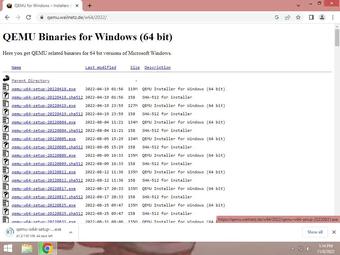340x255 pixels.
Task: Reload the QEMU binaries page
Action: click(29, 17)
